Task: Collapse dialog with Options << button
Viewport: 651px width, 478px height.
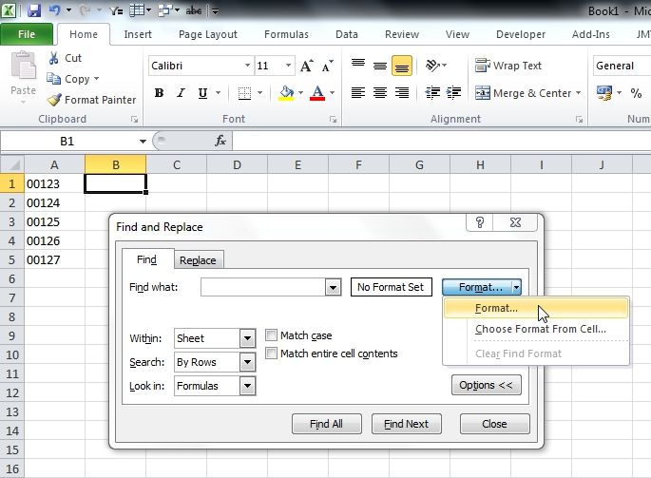Action: [x=487, y=386]
